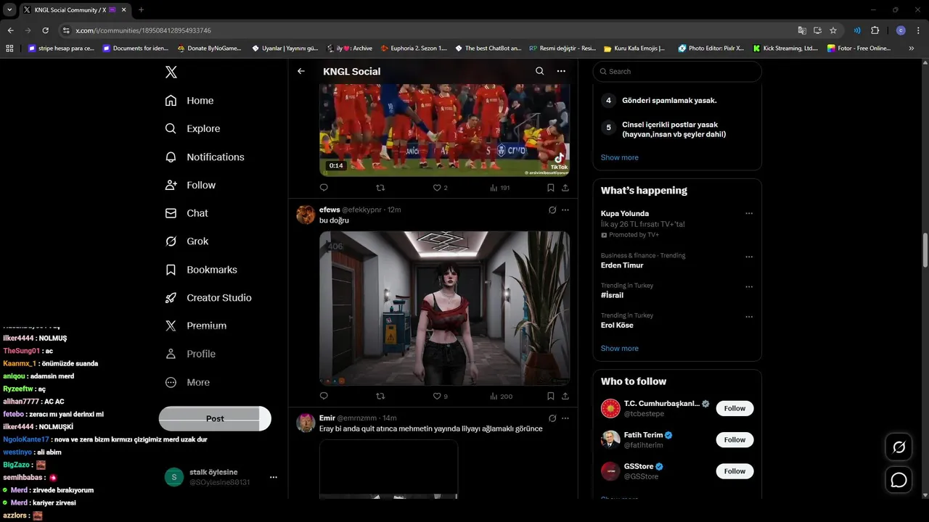This screenshot has width=929, height=522.
Task: Open Follow in the sidebar
Action: (190, 186)
